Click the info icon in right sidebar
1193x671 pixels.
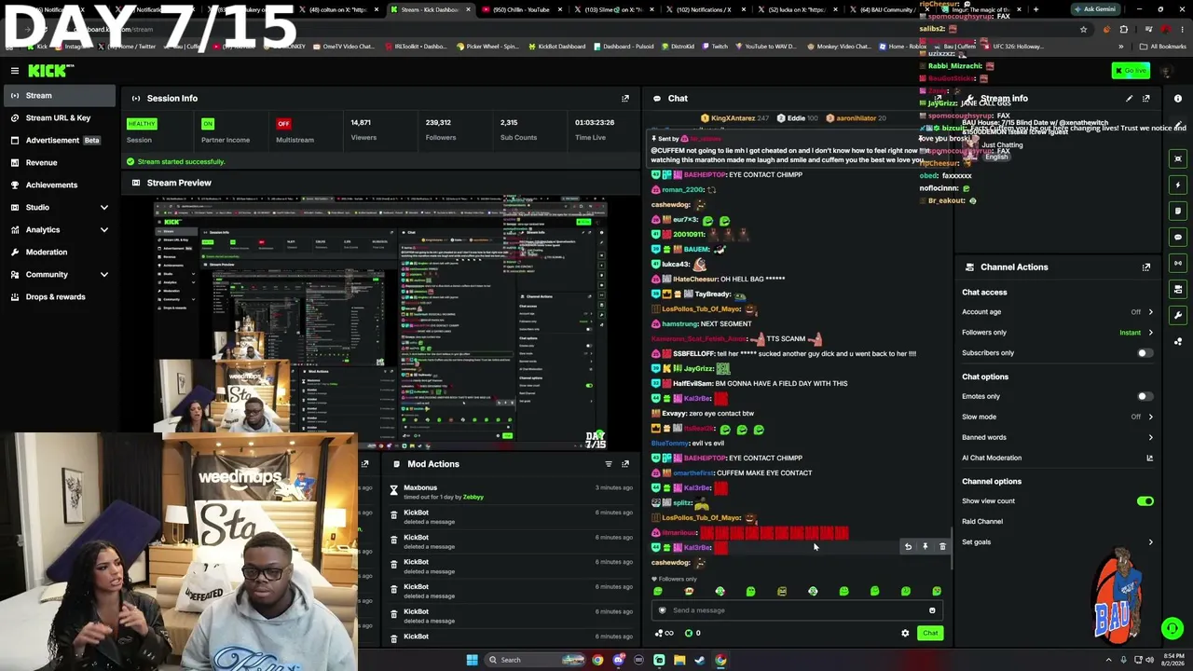[1178, 99]
